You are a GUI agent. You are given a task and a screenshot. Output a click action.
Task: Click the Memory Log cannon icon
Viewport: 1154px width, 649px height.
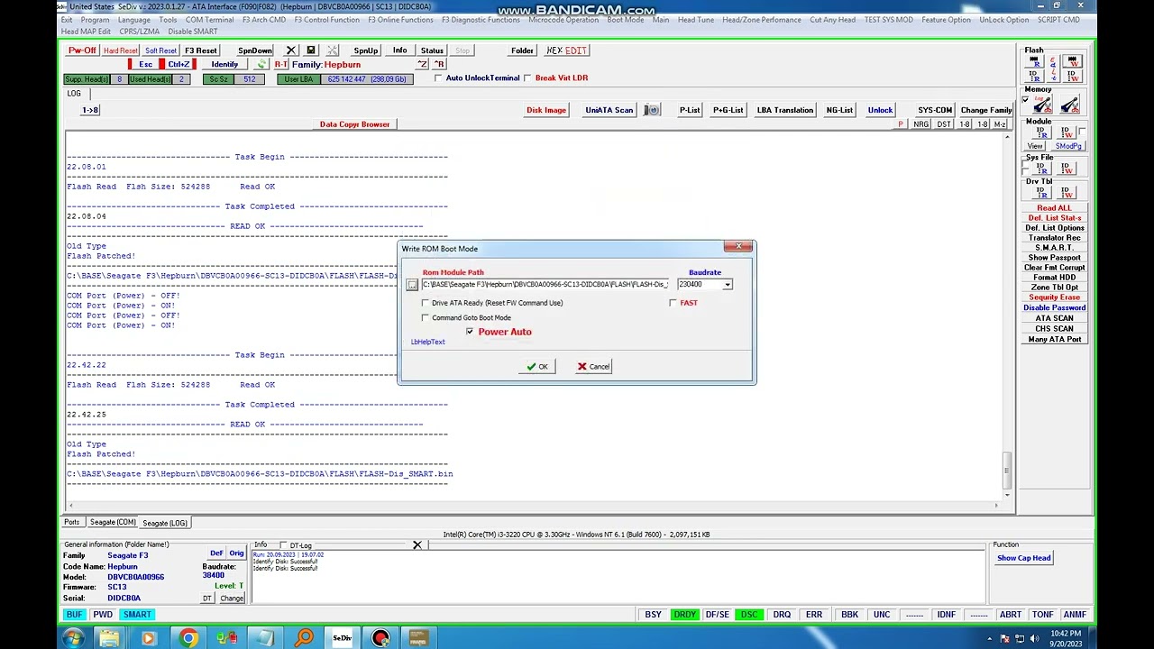tap(1041, 105)
